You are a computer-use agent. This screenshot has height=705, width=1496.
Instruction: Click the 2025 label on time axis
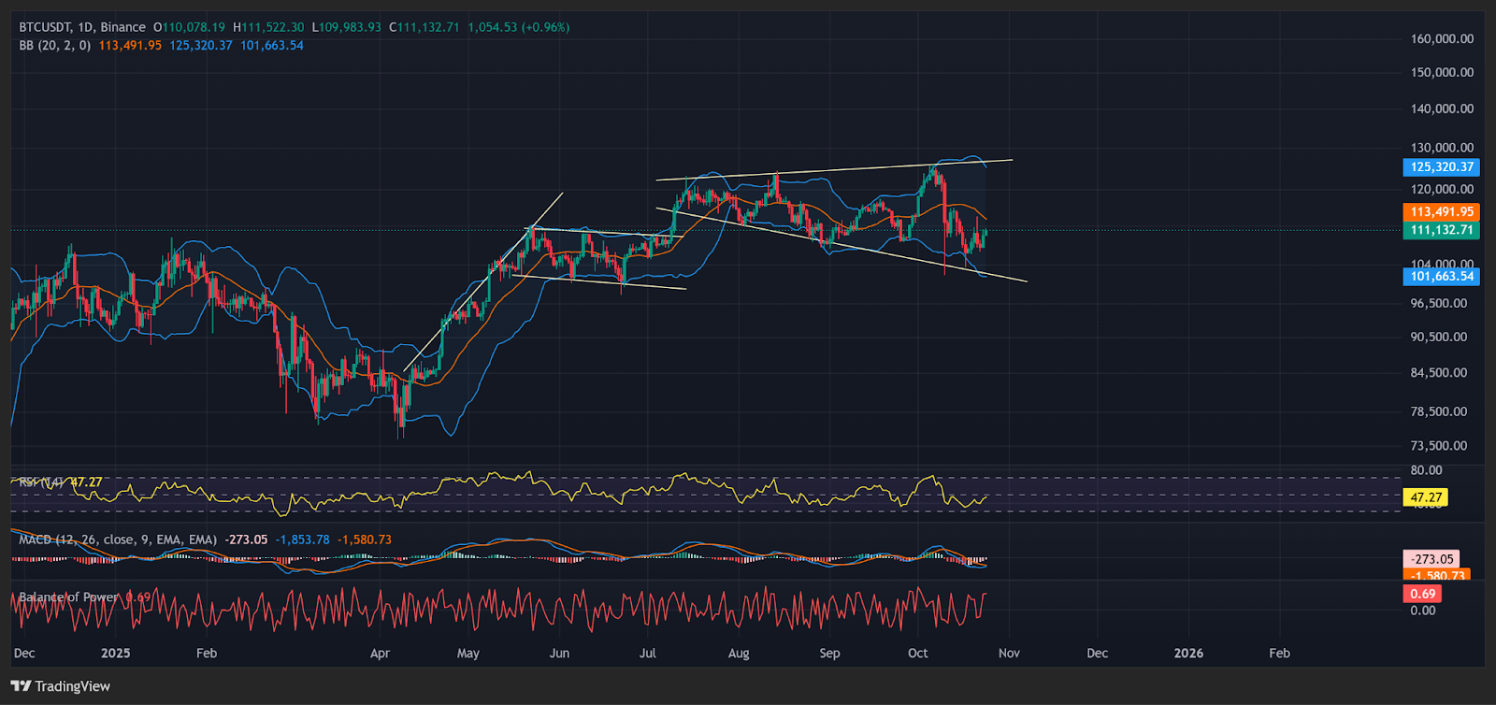(115, 653)
